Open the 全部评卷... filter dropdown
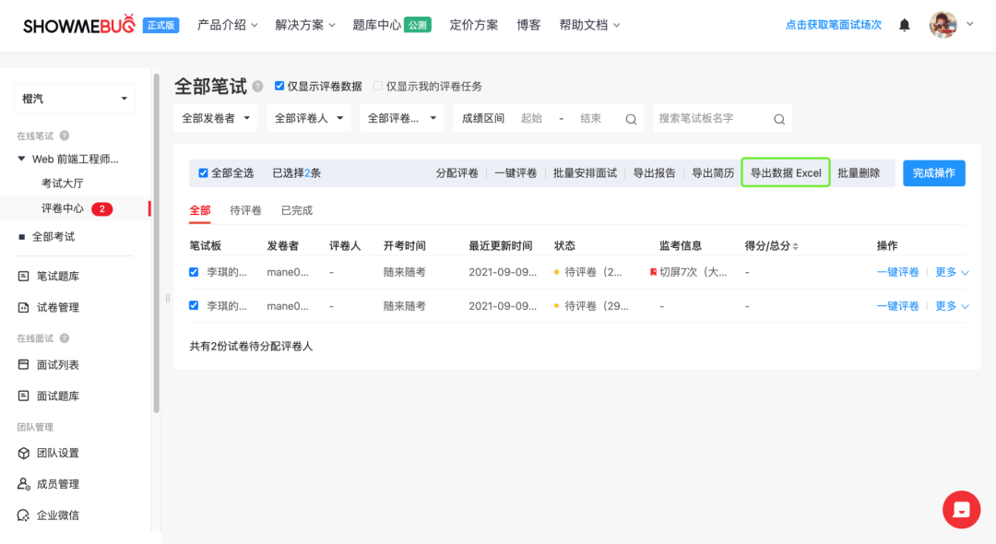 [x=401, y=118]
